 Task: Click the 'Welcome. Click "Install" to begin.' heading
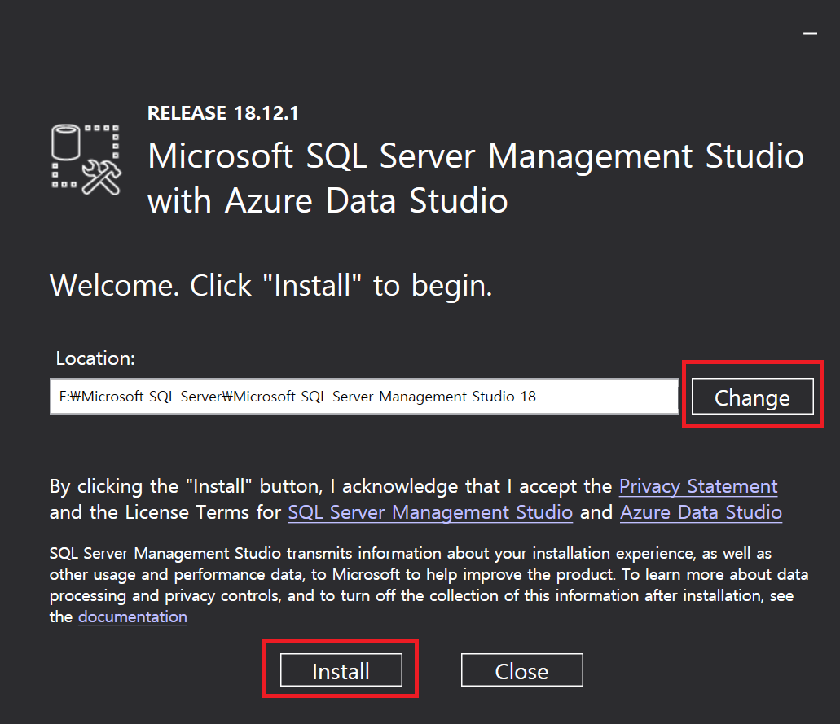(270, 285)
